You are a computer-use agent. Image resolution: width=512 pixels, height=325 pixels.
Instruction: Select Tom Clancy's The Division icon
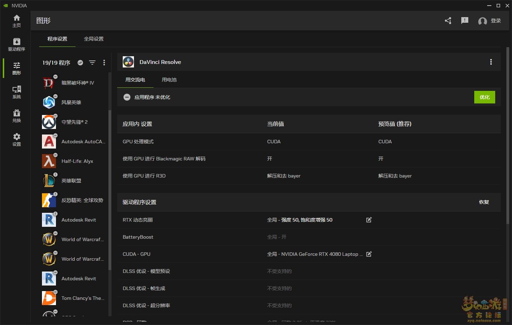49,298
